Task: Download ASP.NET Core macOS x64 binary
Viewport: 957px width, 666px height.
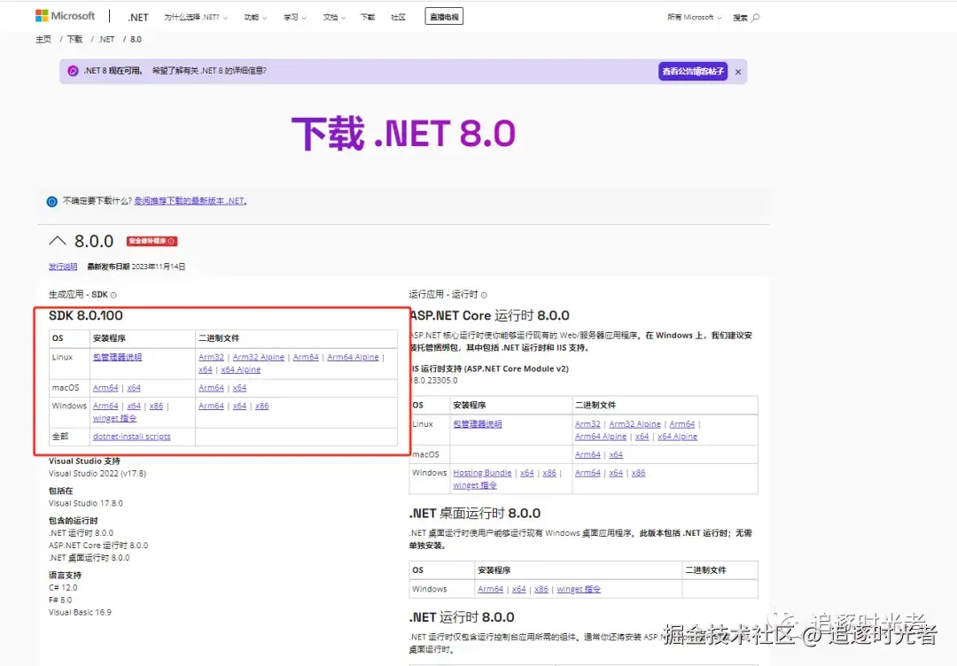Action: coord(616,454)
